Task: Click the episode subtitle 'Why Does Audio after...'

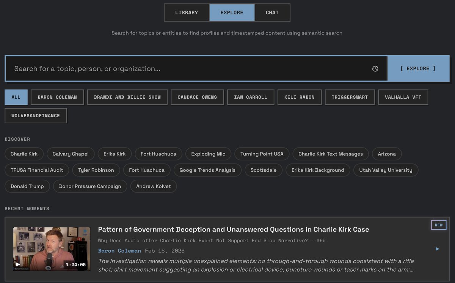Action: click(212, 241)
